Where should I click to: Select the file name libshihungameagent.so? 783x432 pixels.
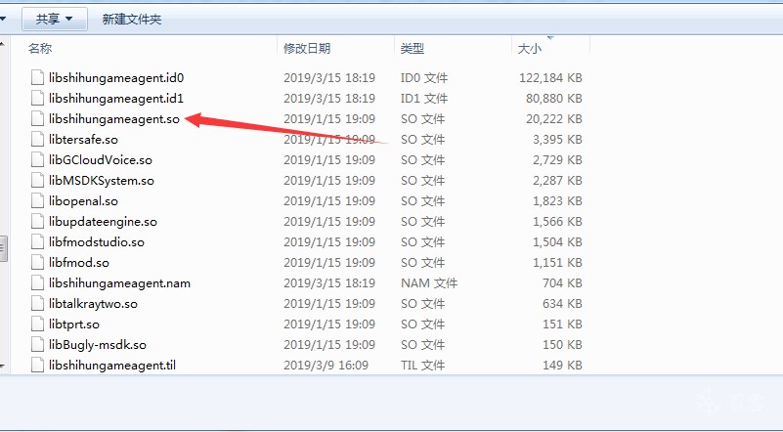coord(114,119)
